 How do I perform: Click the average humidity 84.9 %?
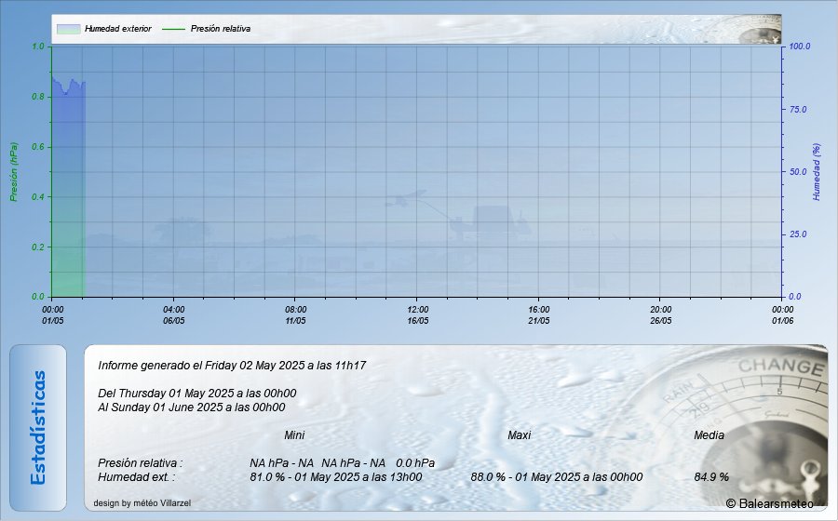711,476
